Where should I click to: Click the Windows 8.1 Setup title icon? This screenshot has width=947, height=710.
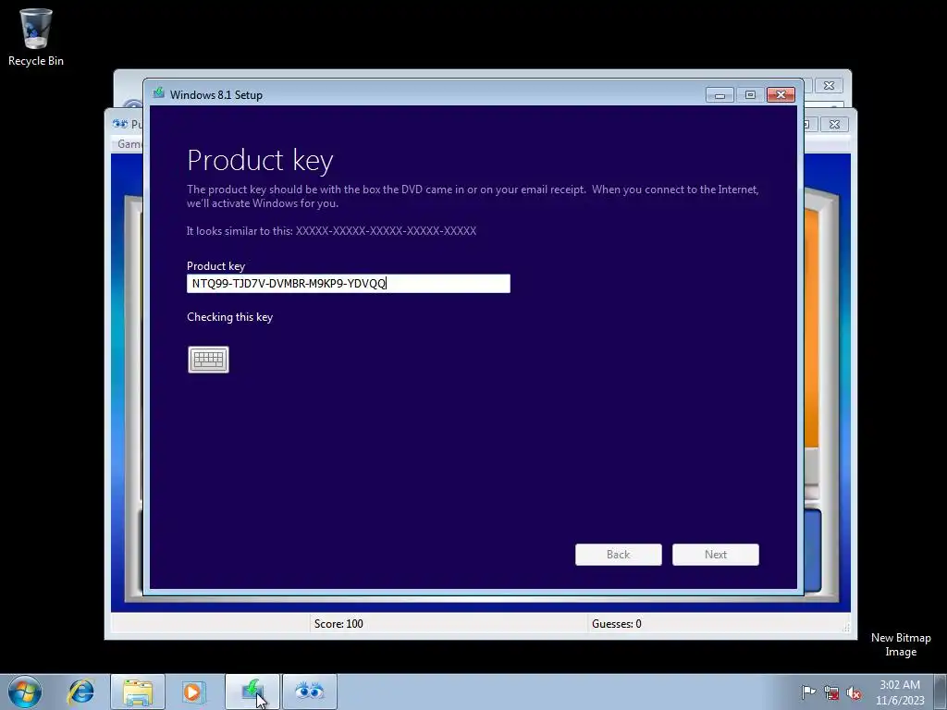click(x=159, y=93)
